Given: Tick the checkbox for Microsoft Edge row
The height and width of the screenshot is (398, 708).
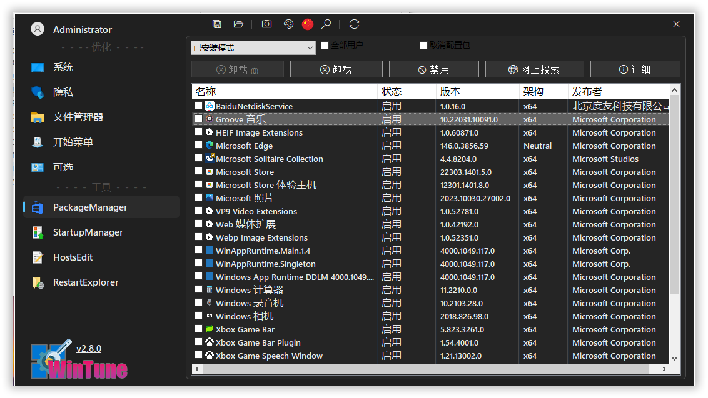Looking at the screenshot, I should coord(198,146).
